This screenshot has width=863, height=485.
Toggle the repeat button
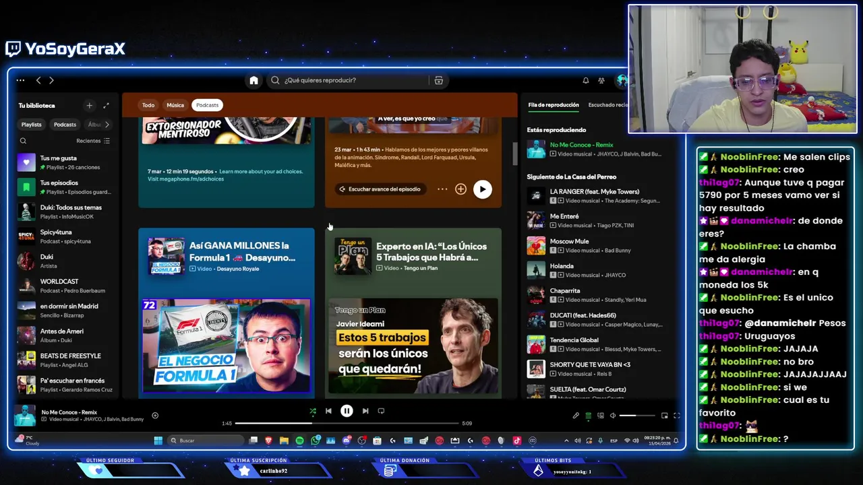(x=381, y=411)
